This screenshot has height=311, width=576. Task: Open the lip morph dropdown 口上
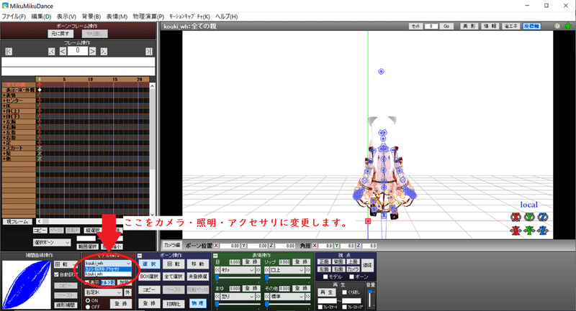point(287,270)
